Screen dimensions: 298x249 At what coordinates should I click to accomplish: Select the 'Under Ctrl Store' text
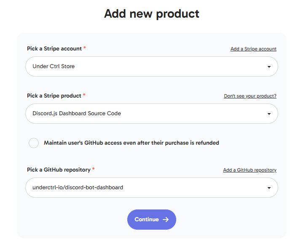pyautogui.click(x=54, y=66)
